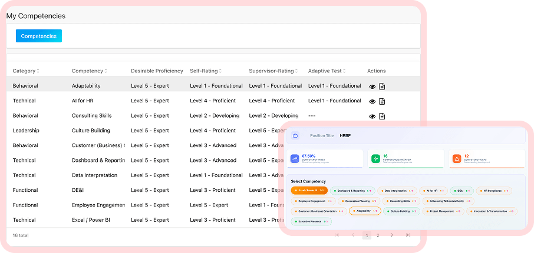Select the Data Interpretation competency chip
This screenshot has height=253, width=534.
point(397,191)
